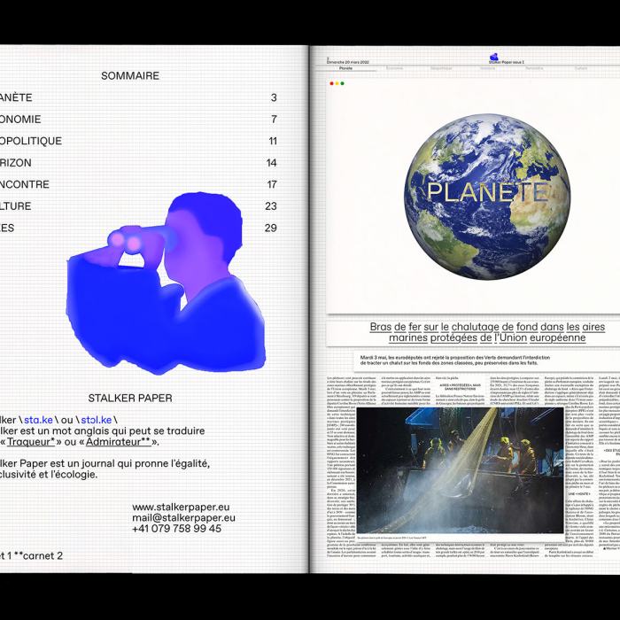
Task: Click the red dot icon
Action: point(331,84)
